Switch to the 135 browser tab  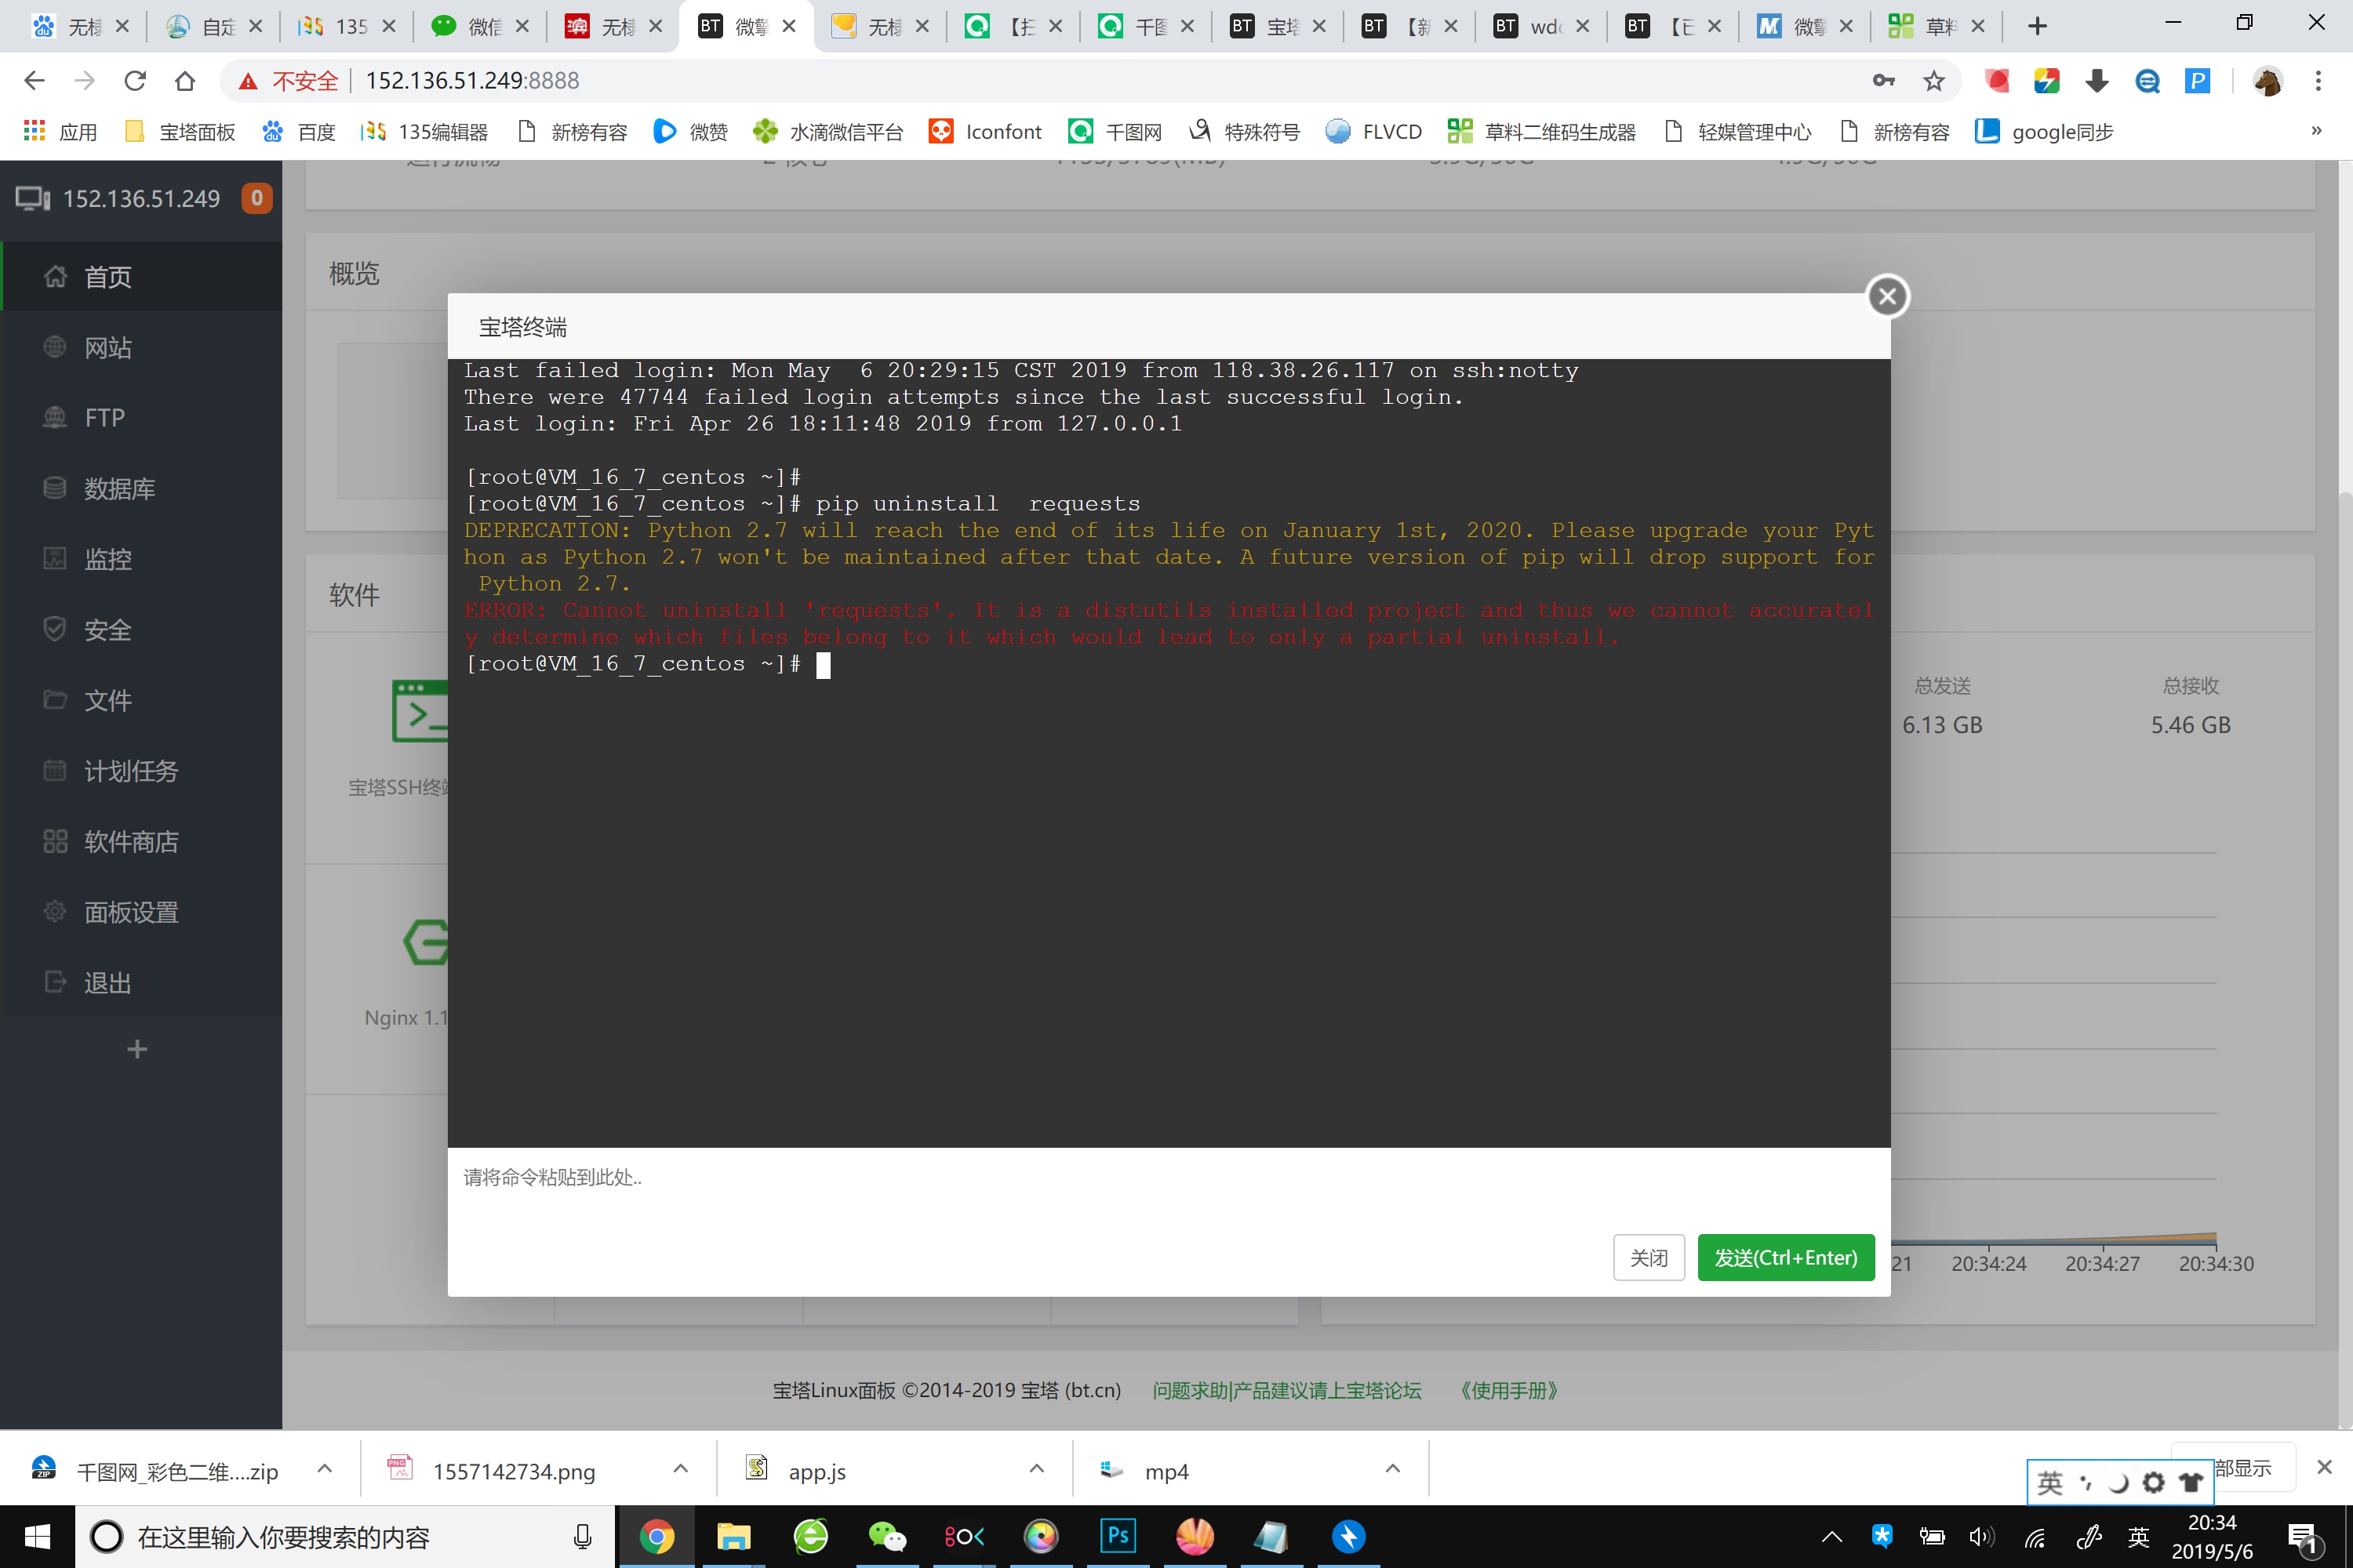point(346,26)
